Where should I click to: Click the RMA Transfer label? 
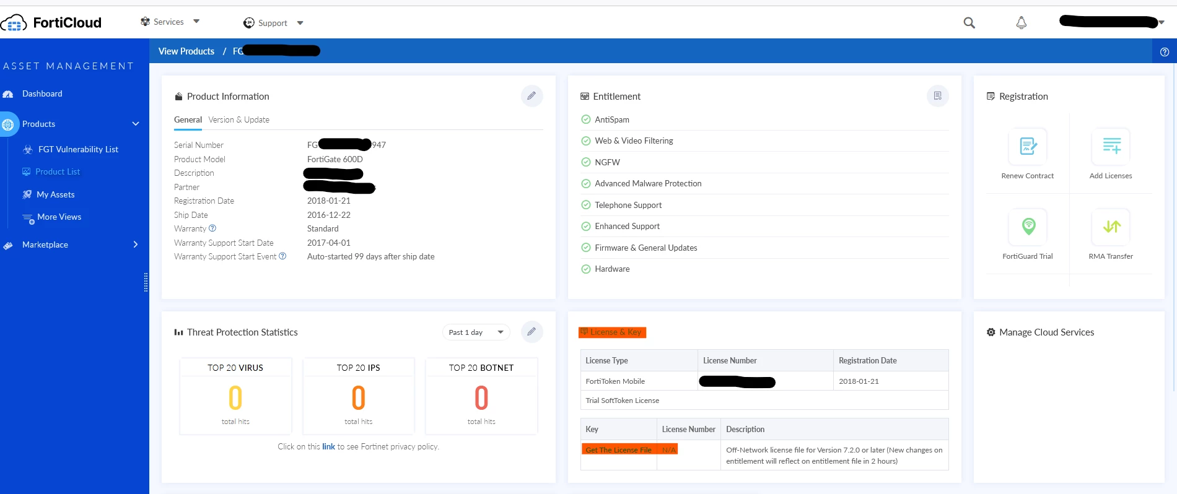tap(1111, 256)
